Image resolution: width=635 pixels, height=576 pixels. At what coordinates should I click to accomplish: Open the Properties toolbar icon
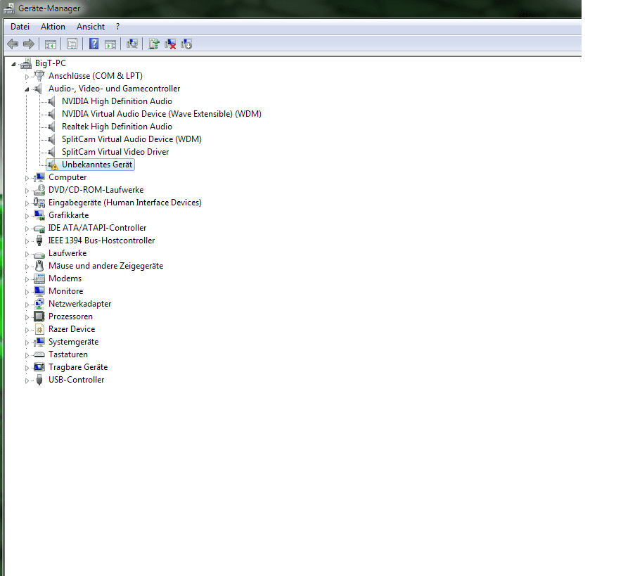(72, 44)
